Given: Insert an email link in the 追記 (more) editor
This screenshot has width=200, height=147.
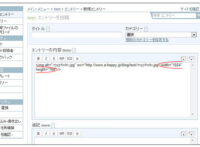Looking at the screenshot, I should [x=70, y=133].
